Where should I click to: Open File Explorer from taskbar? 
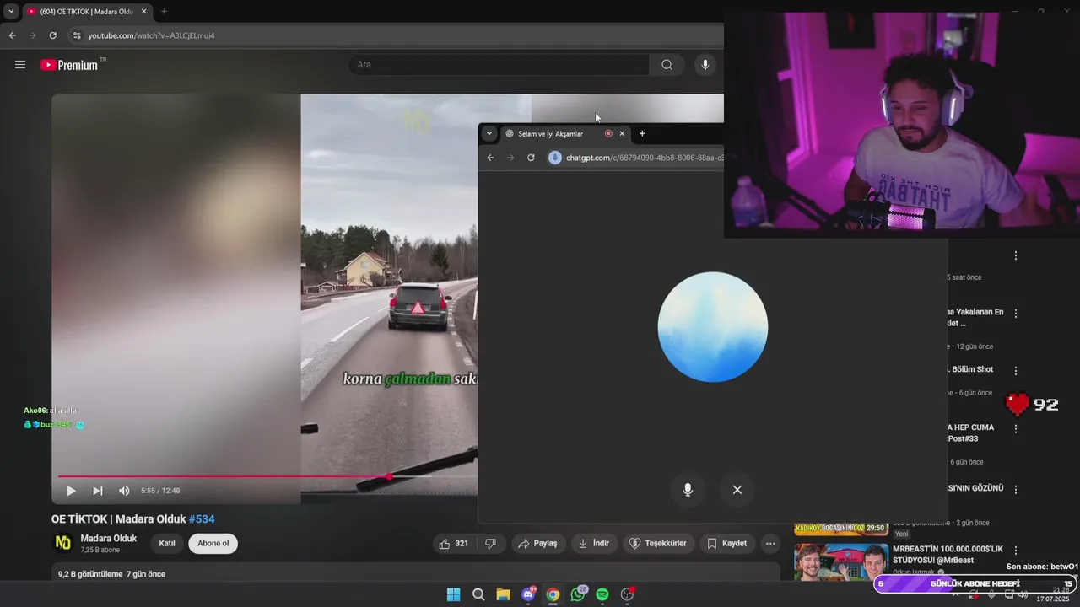503,594
